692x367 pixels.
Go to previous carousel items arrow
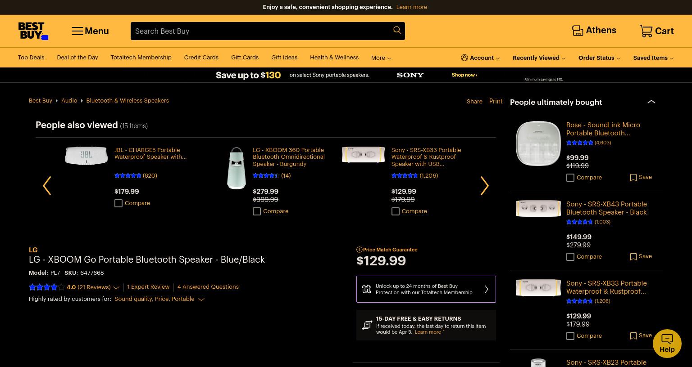coord(47,185)
